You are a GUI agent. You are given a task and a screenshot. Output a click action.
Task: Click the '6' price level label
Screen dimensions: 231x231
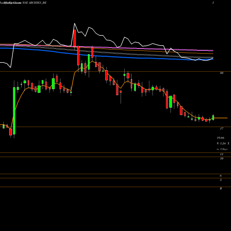pos(221,176)
